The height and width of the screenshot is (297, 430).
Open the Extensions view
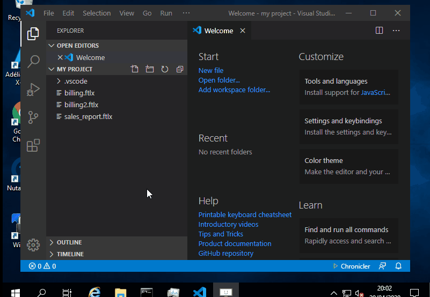coord(33,145)
